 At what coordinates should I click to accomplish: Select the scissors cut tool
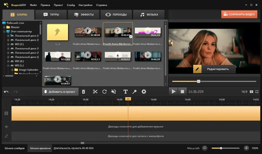click(95, 92)
